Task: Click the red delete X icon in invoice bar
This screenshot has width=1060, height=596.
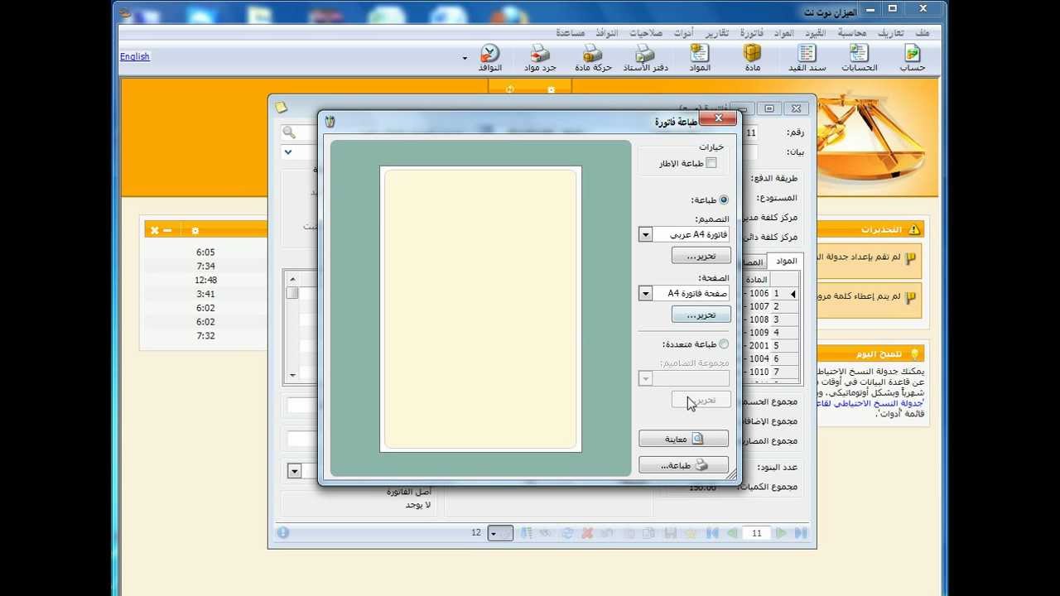Action: tap(587, 533)
